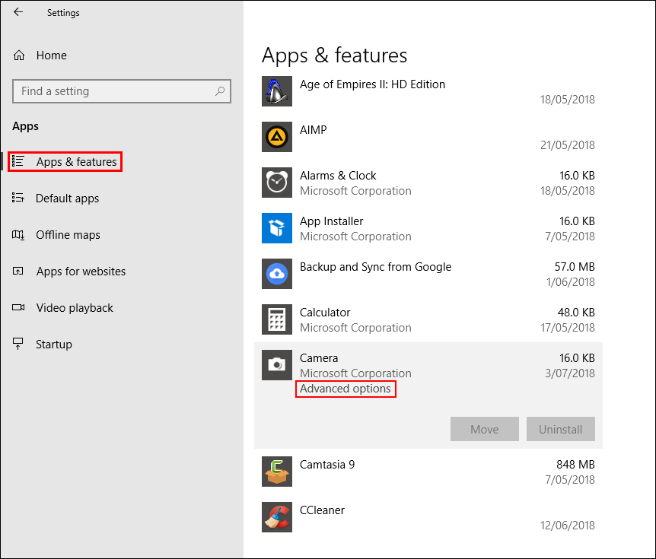The height and width of the screenshot is (559, 656).
Task: Click the Uninstall button for Camera
Action: pyautogui.click(x=561, y=428)
